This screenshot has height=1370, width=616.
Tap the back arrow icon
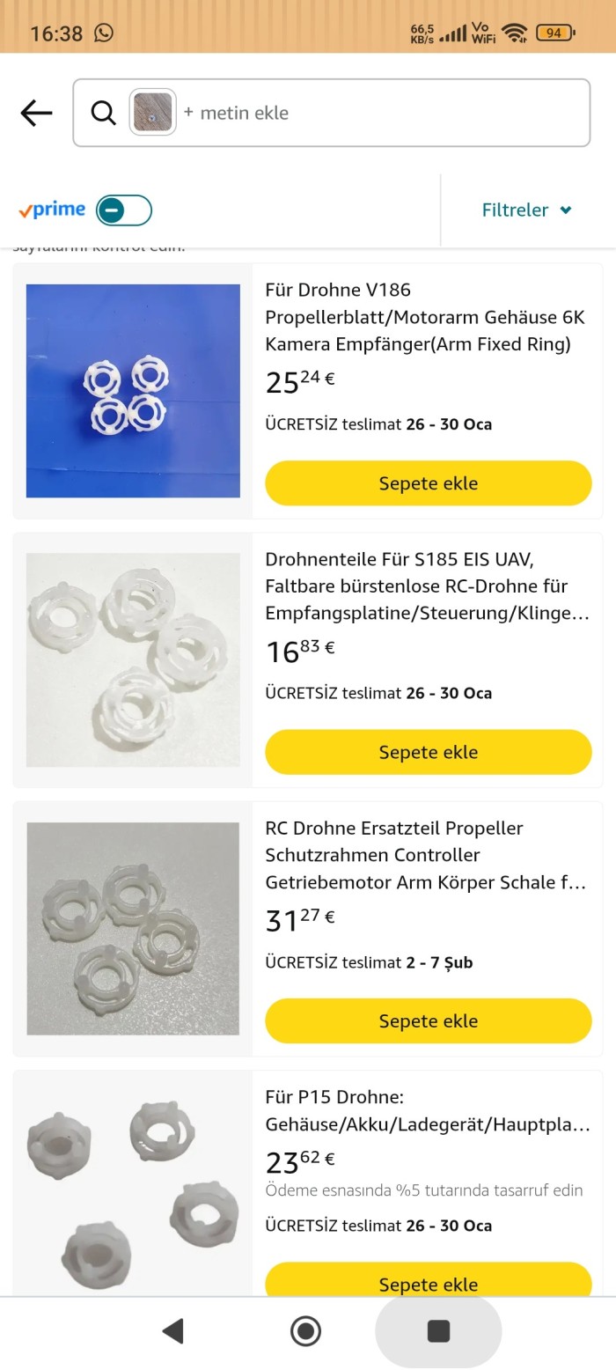pos(36,113)
